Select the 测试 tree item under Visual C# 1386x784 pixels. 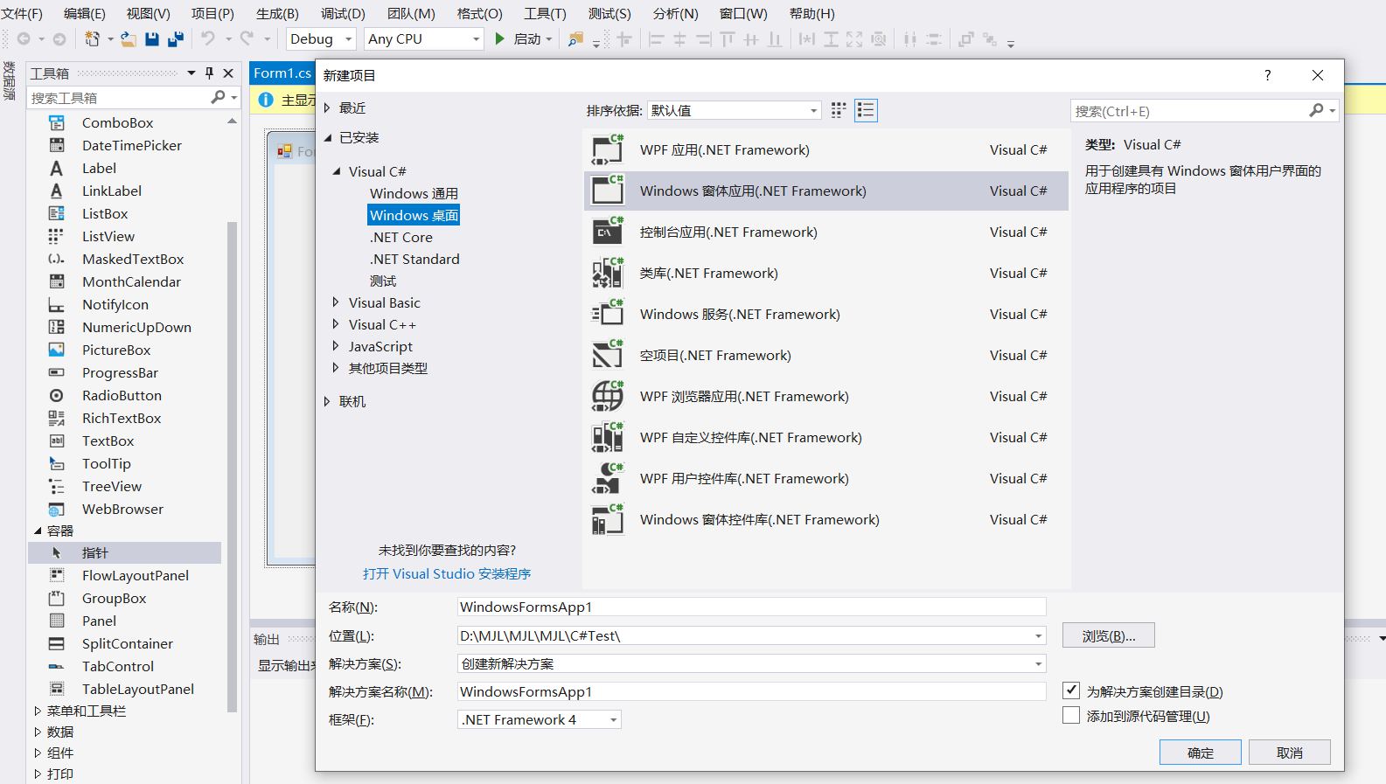(383, 281)
